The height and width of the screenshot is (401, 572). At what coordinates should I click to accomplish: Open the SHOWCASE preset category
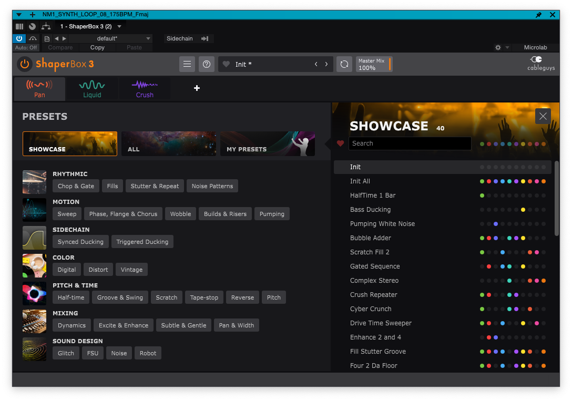(x=70, y=143)
